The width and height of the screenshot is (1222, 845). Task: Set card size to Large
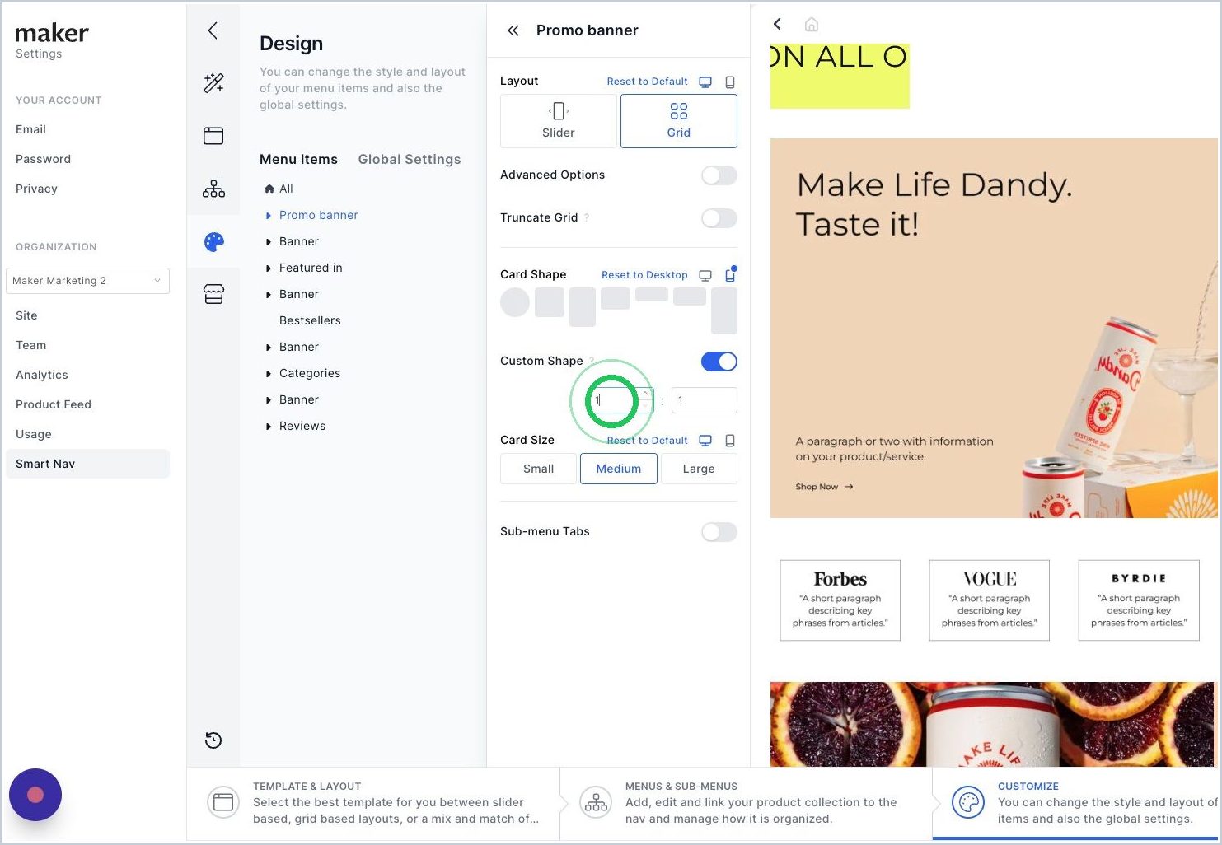[699, 469]
